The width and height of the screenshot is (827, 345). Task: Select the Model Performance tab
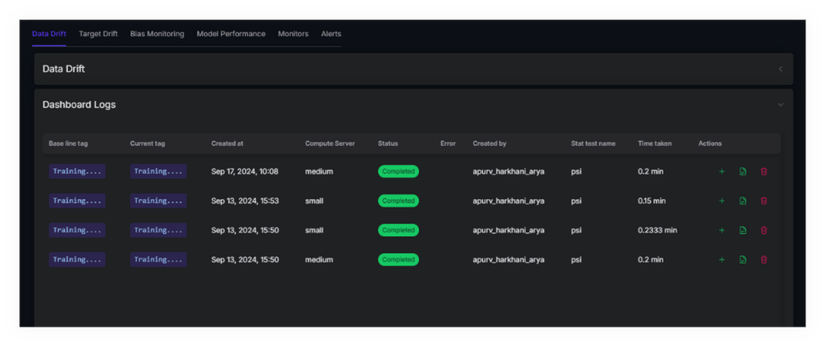[231, 34]
